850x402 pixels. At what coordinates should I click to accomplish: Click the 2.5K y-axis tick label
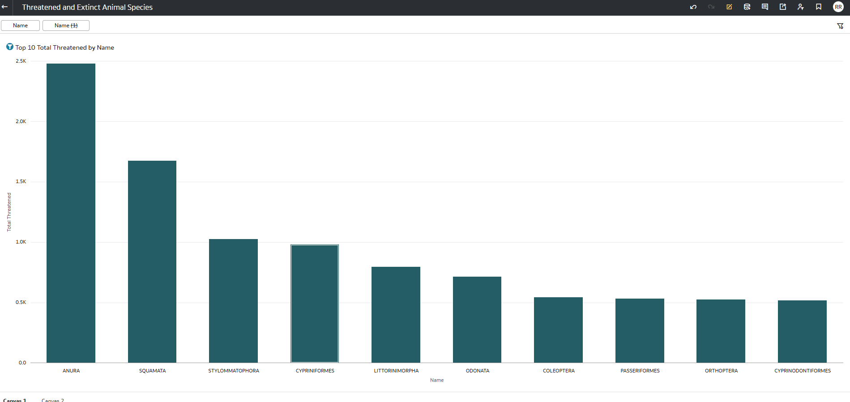click(x=21, y=61)
